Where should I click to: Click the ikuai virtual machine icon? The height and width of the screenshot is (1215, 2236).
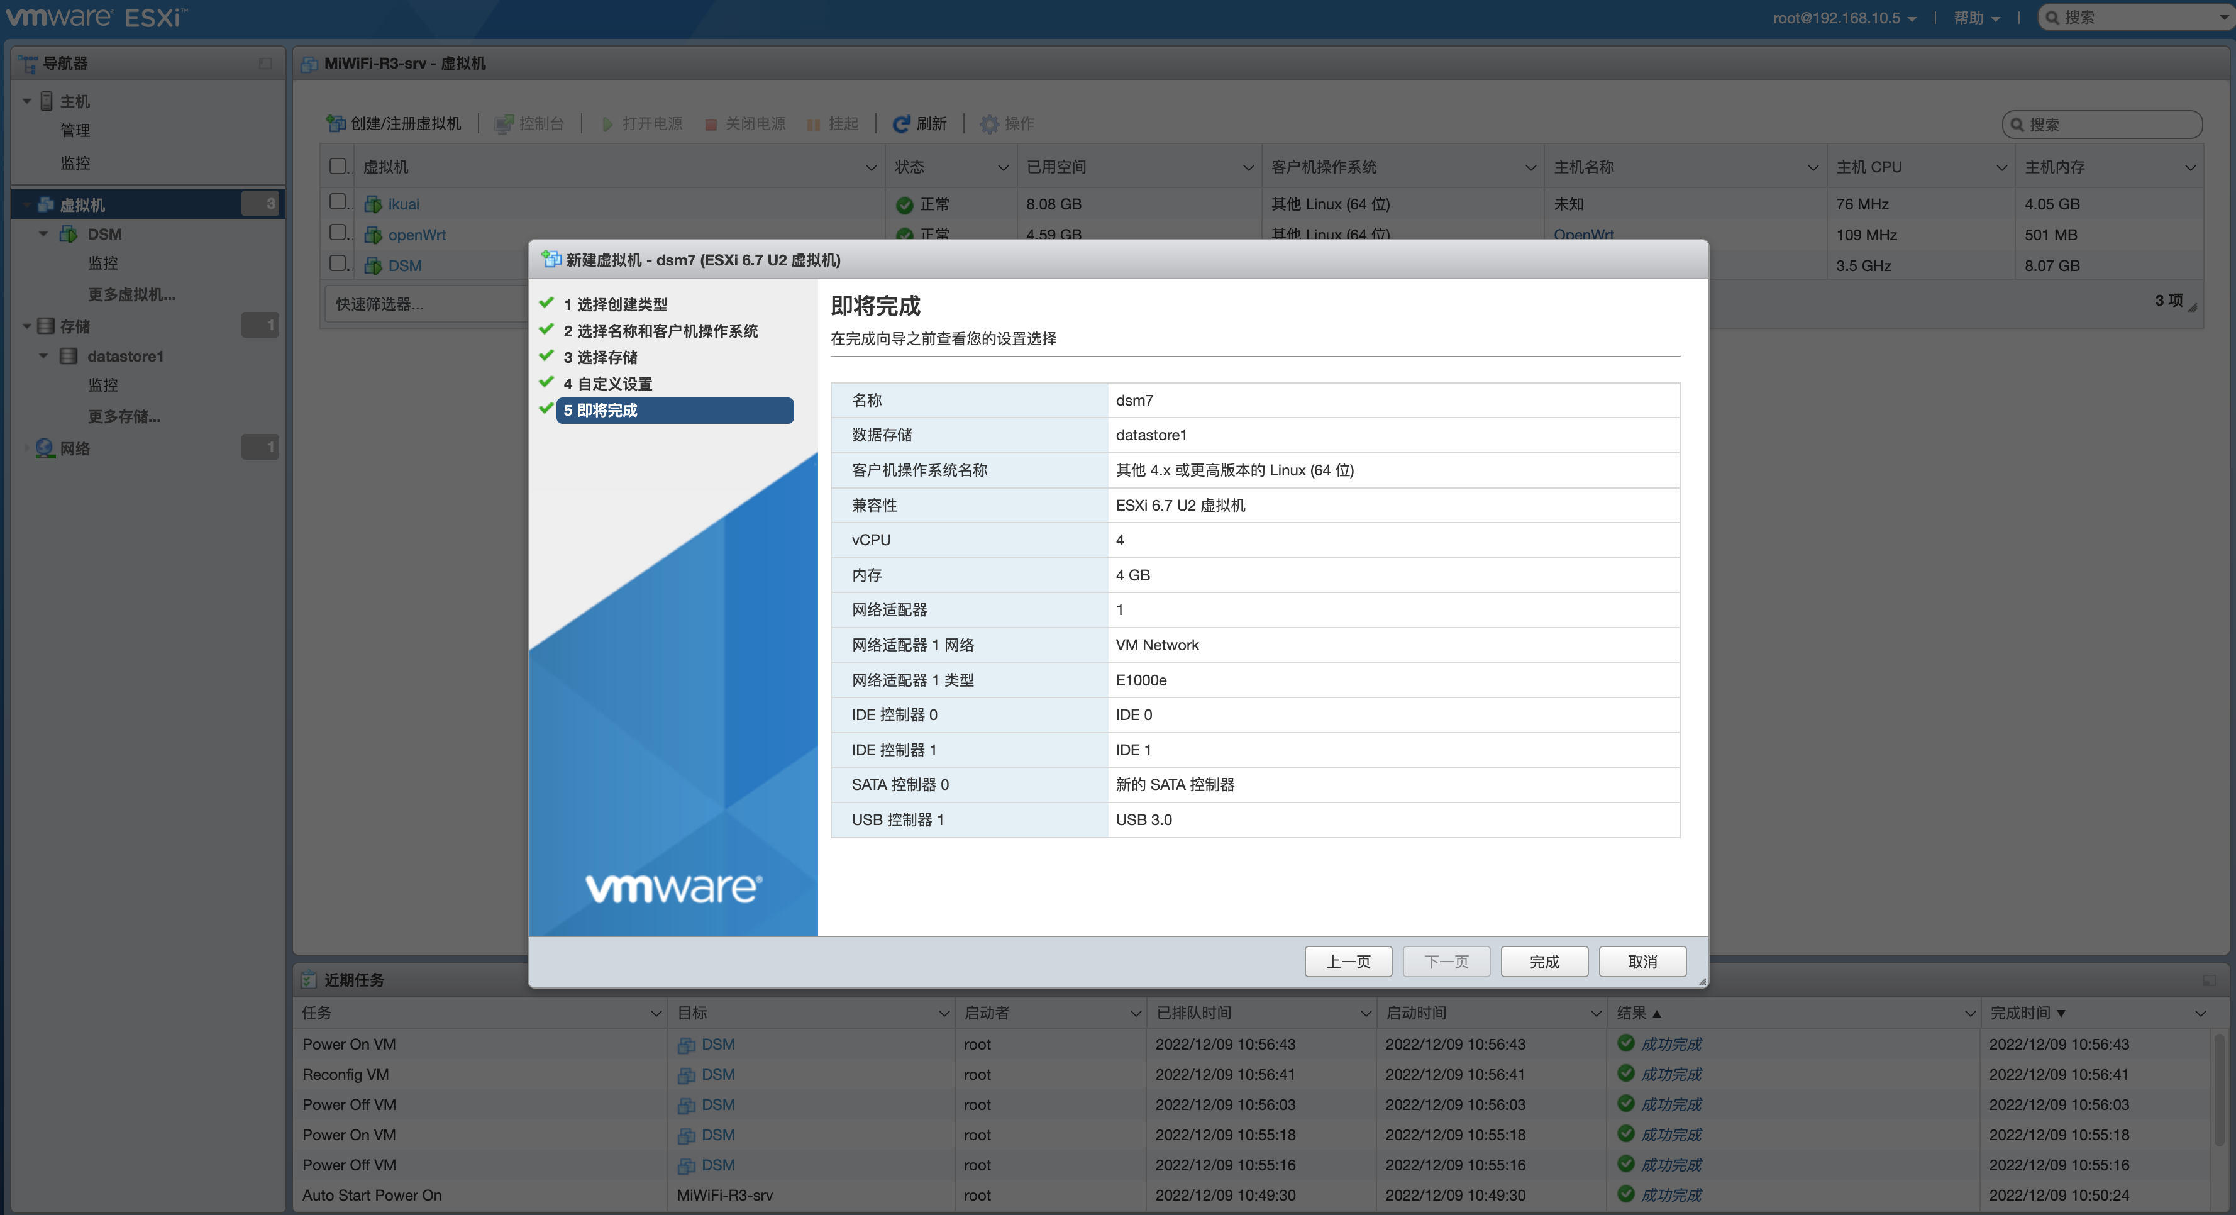pos(374,205)
